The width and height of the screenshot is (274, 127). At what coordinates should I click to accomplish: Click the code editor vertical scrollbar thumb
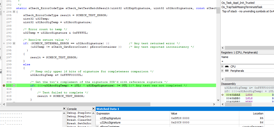pos(218,10)
